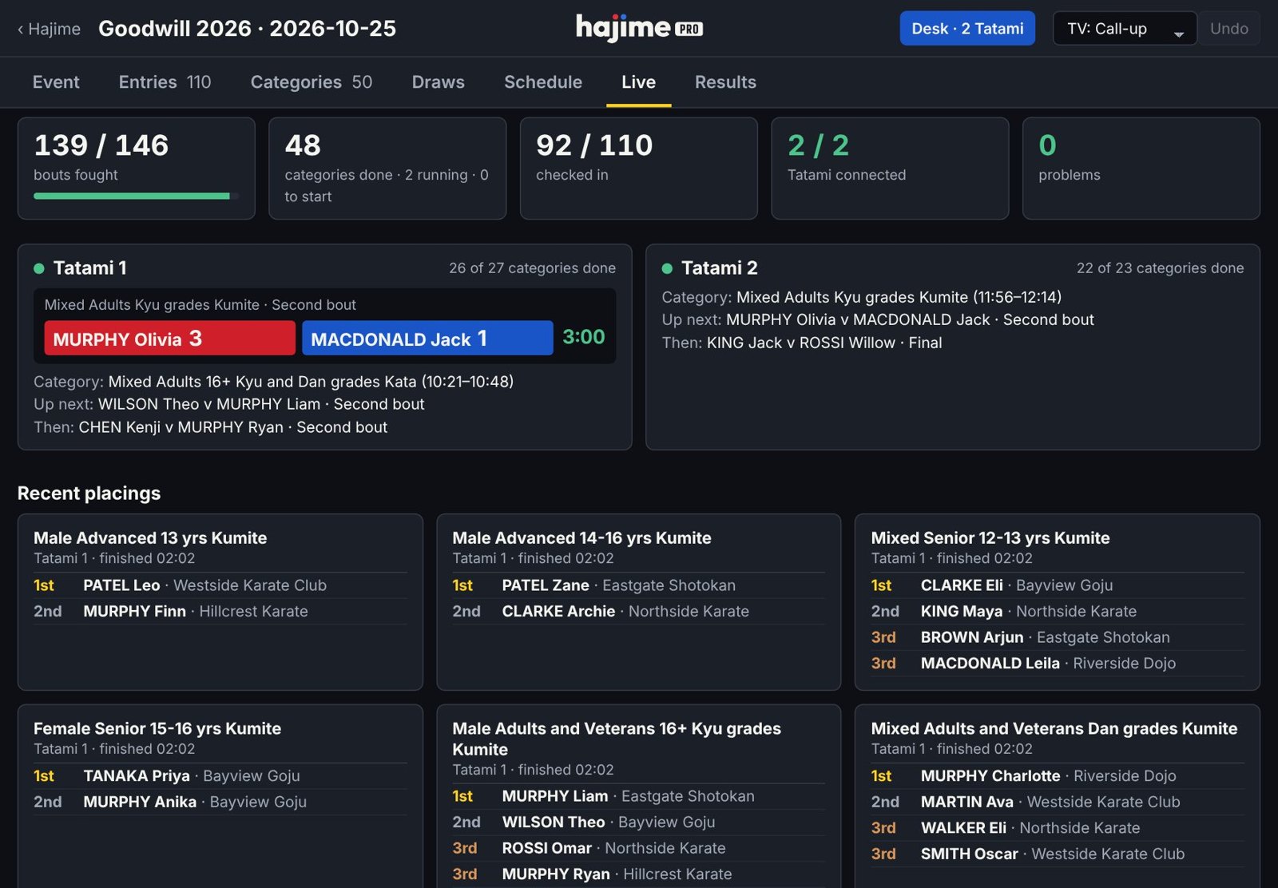
Task: Select red competitor MURPHY Olivia score box
Action: 169,339
